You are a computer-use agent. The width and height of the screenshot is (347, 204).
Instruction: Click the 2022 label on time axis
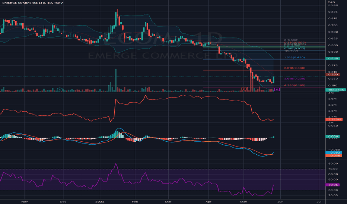(x=100, y=201)
